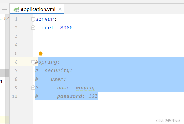Click line number 3 in gutter

pyautogui.click(x=16, y=36)
